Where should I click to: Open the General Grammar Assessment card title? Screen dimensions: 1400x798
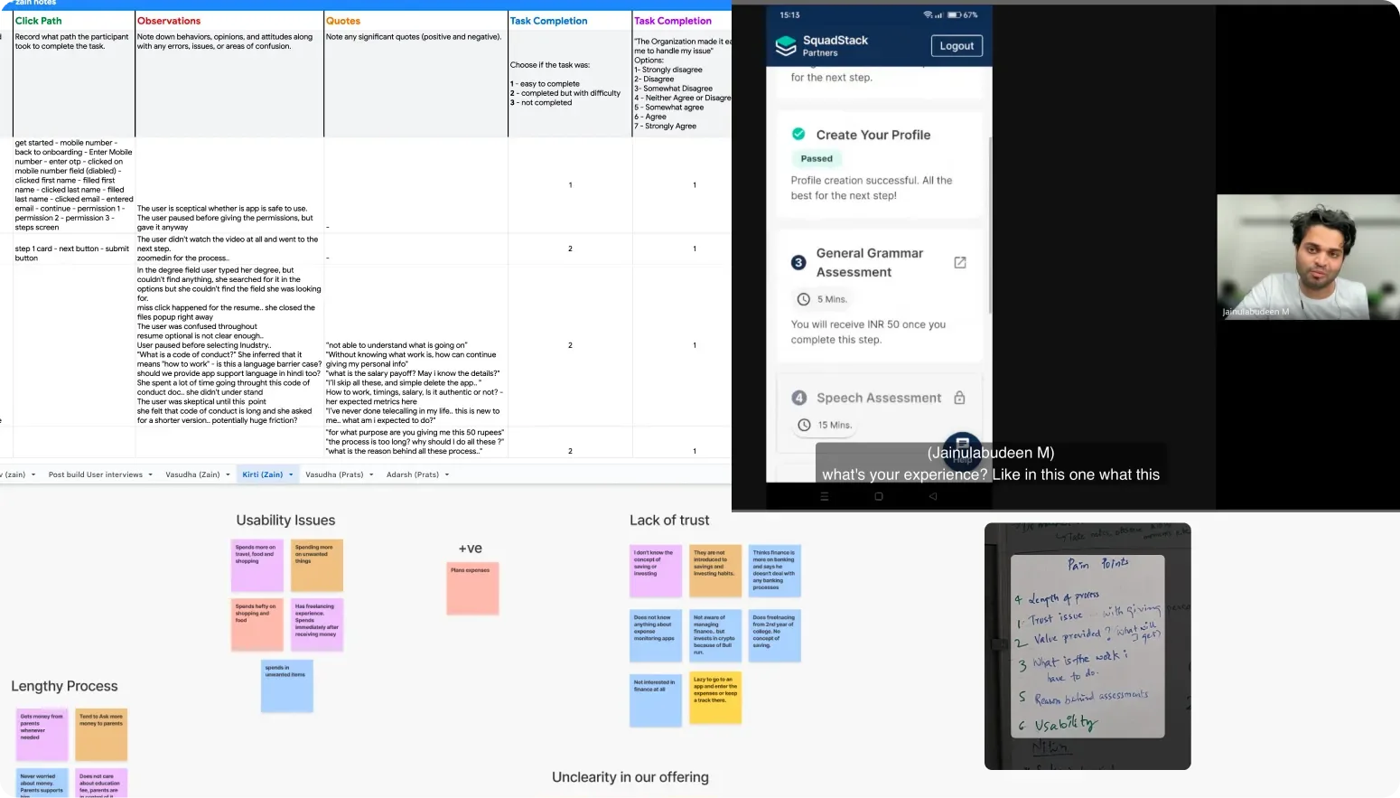[x=870, y=263]
